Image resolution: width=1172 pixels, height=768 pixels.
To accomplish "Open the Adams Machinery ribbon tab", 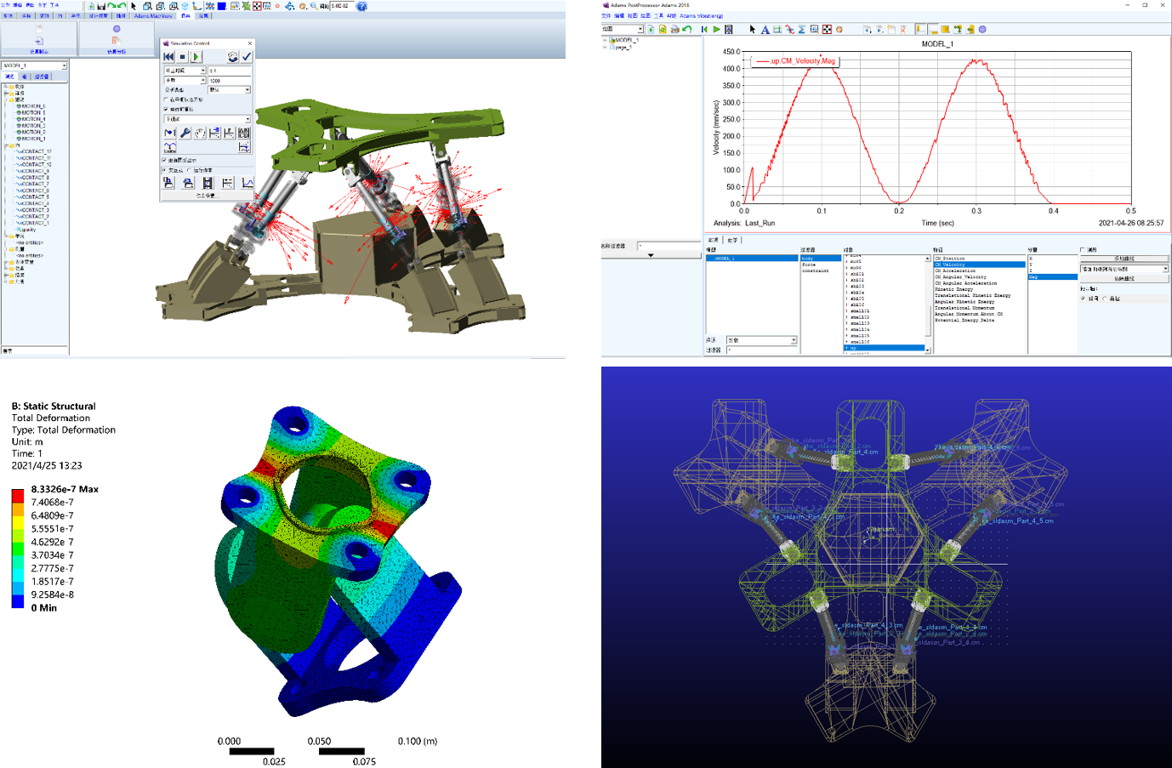I will pos(153,16).
